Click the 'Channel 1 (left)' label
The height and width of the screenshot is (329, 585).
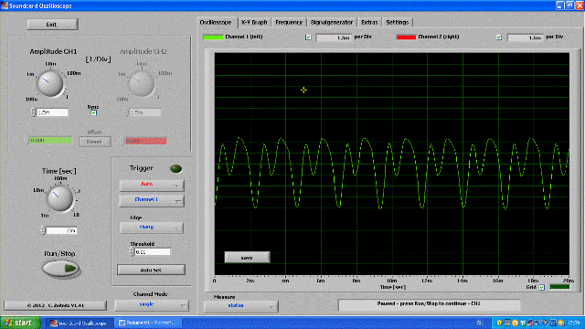pyautogui.click(x=244, y=37)
